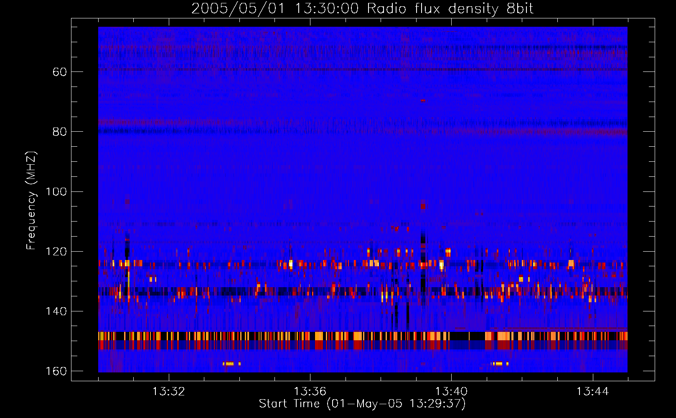This screenshot has height=418, width=676.
Task: Click the 13:36 time tick label
Action: coord(310,392)
